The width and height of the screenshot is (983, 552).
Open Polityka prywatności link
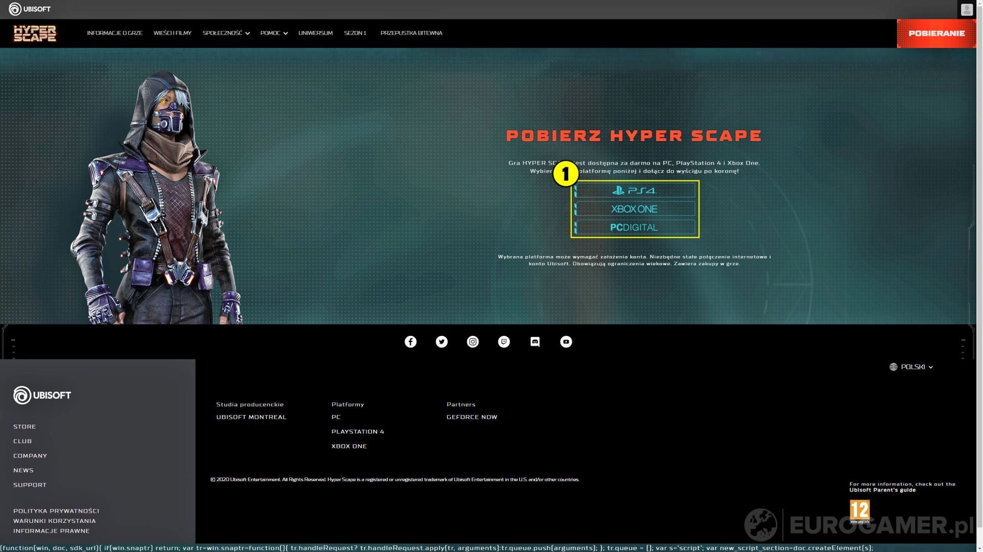(56, 511)
